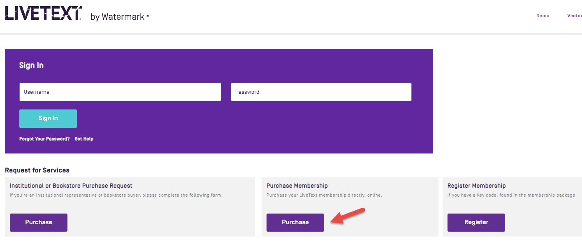Select 'Institutional or Bookstore Purchase Request' card title

point(71,186)
